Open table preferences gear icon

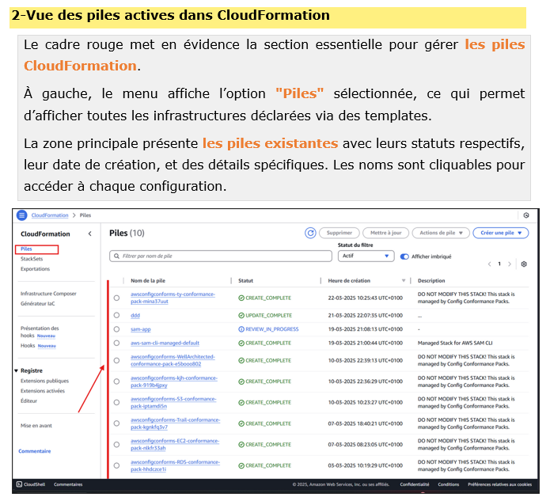click(x=524, y=264)
